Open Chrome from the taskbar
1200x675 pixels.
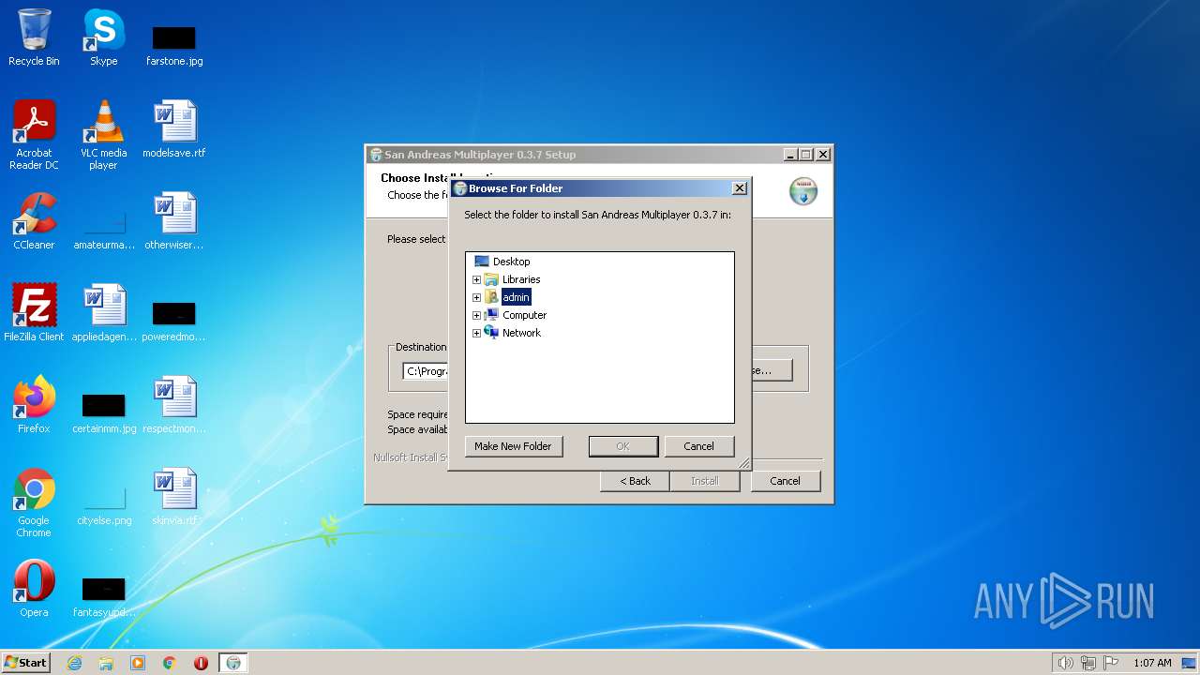170,663
